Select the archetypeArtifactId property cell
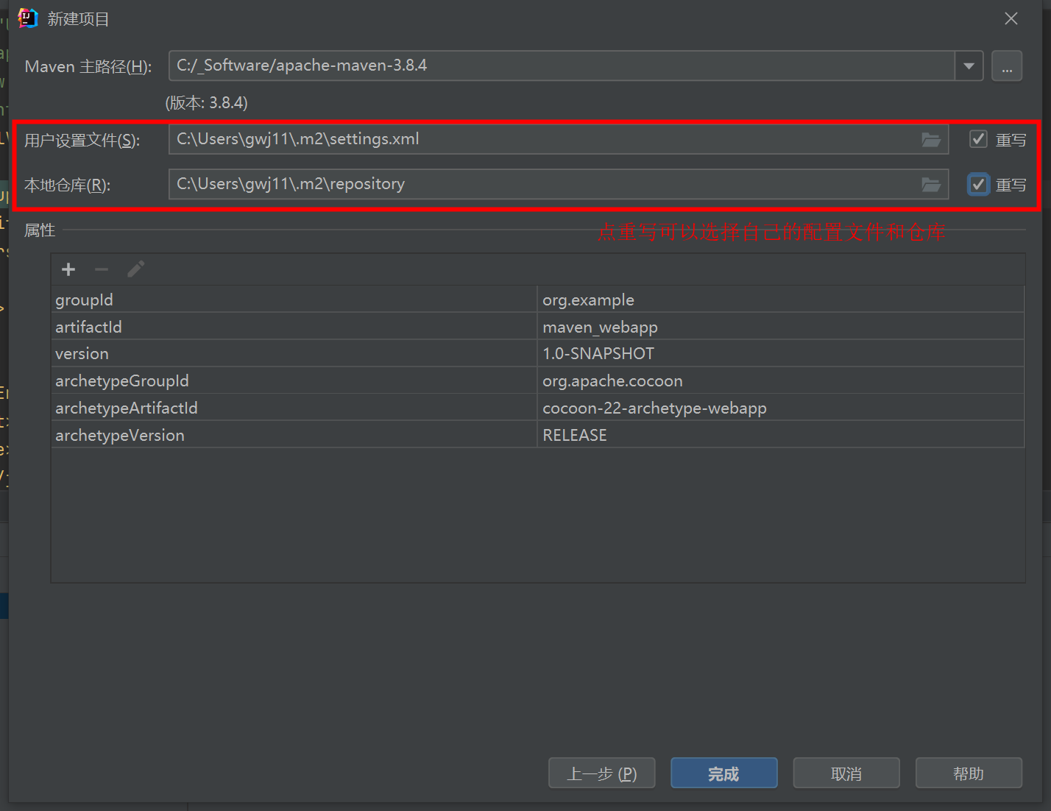 click(x=294, y=408)
